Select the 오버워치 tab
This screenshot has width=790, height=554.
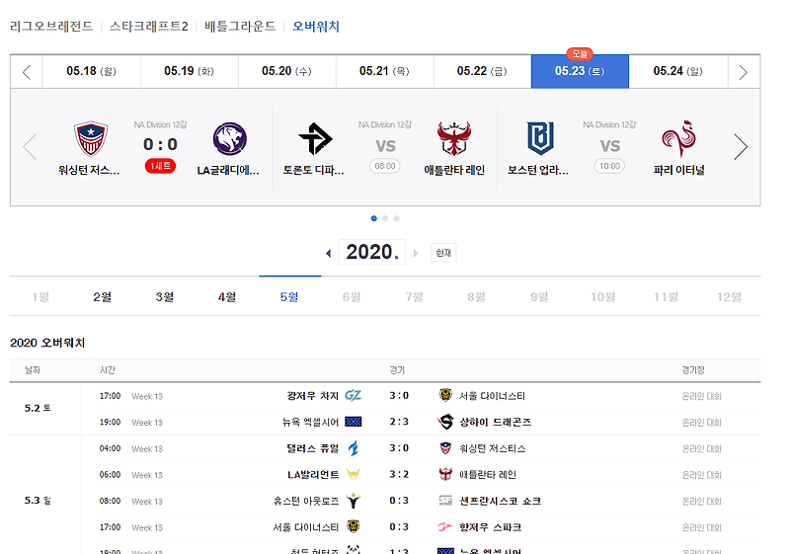pos(316,27)
